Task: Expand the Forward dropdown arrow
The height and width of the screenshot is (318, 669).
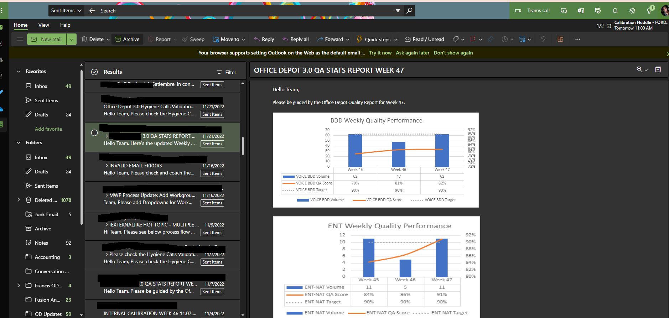Action: (348, 40)
